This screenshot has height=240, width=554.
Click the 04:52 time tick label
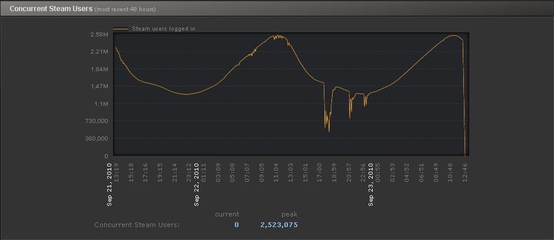[x=407, y=172]
